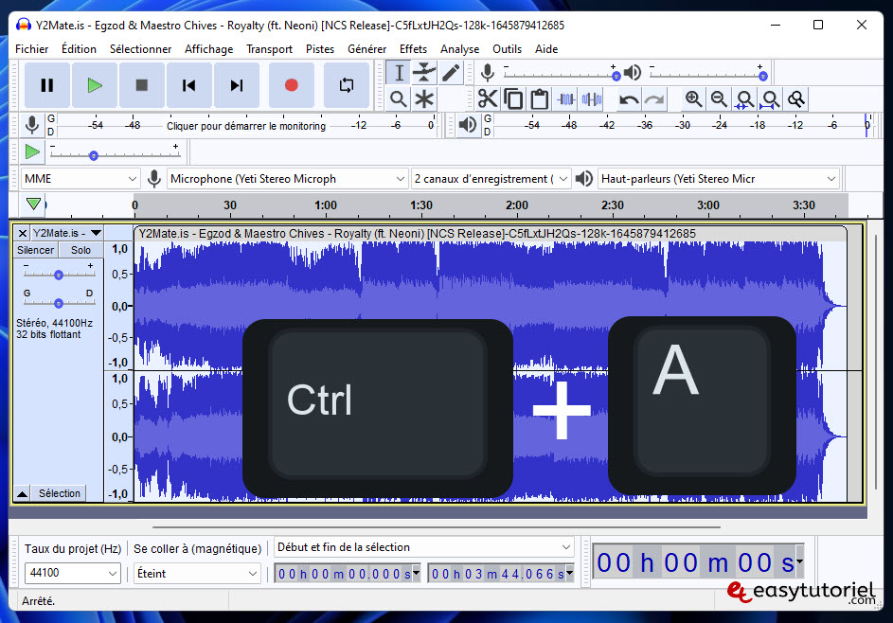This screenshot has width=893, height=623.
Task: Skip to end of the track
Action: [x=237, y=85]
